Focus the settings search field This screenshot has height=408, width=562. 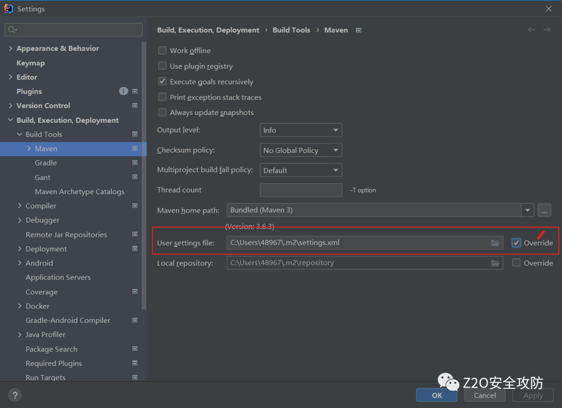(x=73, y=30)
